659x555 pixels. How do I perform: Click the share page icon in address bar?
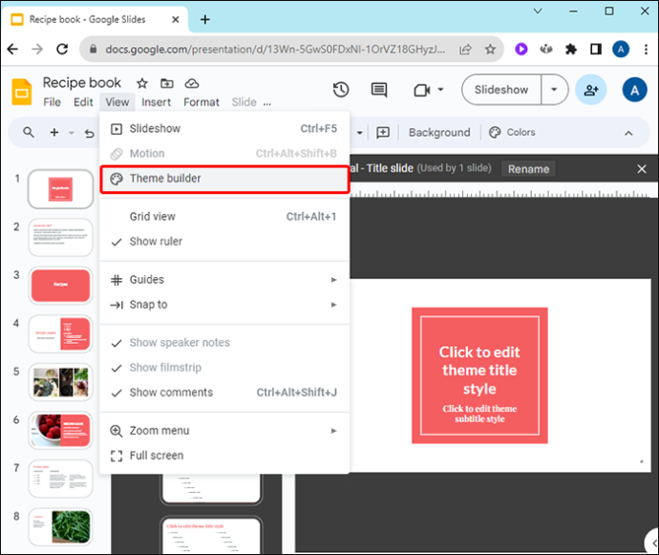tap(465, 50)
